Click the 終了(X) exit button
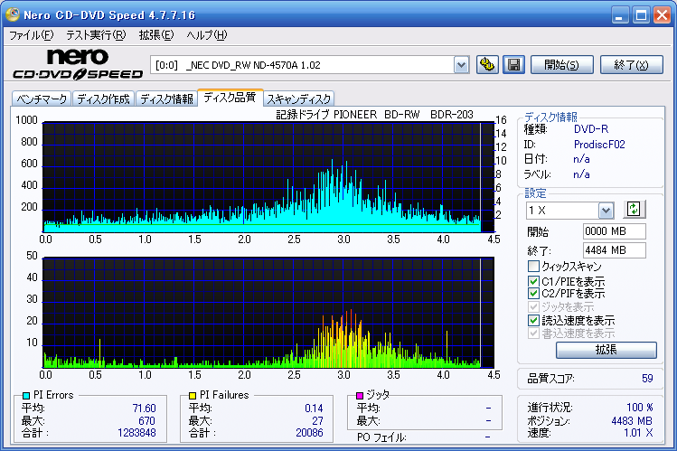The image size is (677, 451). click(x=631, y=65)
